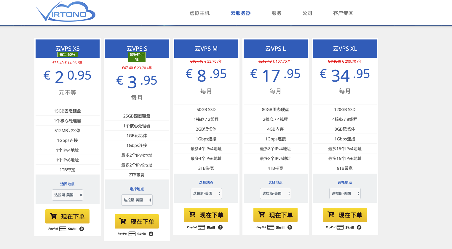The height and width of the screenshot is (249, 452).
Task: Click the 云VPS S plan header
Action: click(137, 49)
